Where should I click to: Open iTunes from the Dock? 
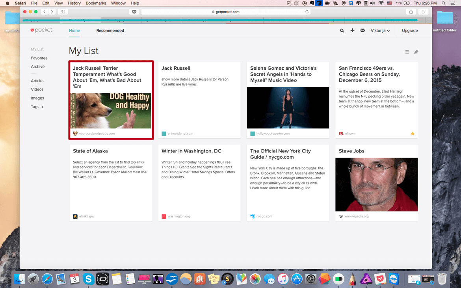[283, 279]
